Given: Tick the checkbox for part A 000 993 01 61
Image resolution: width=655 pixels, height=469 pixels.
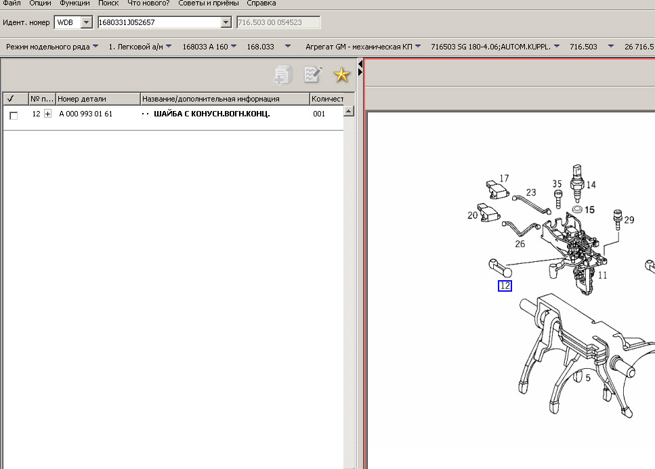Looking at the screenshot, I should point(14,115).
